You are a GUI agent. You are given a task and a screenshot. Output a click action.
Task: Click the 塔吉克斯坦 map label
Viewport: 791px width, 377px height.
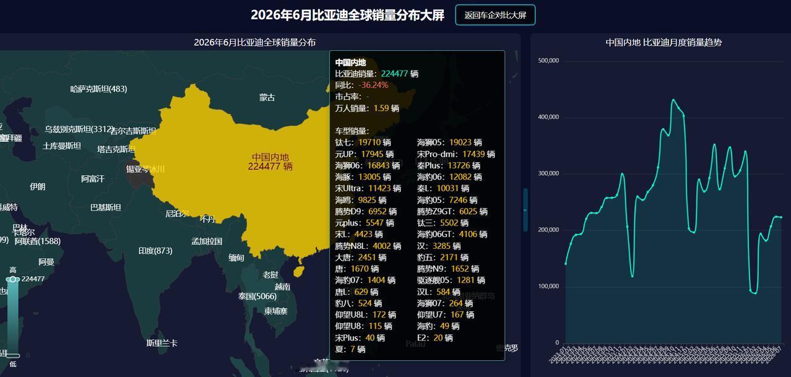click(116, 149)
